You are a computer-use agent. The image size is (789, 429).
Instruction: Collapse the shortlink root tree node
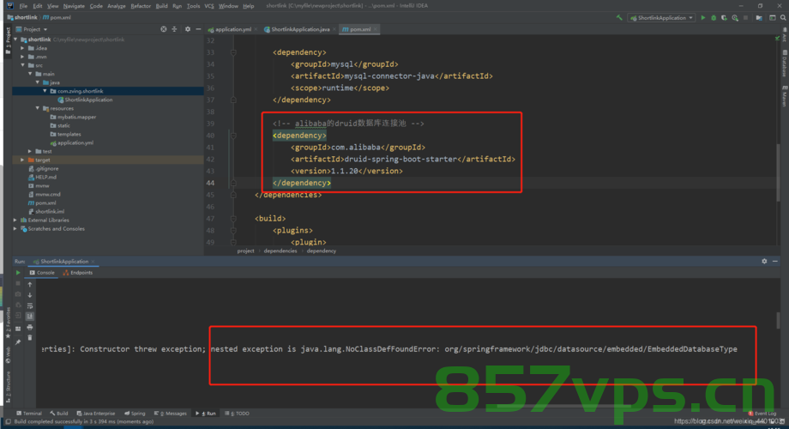click(15, 39)
